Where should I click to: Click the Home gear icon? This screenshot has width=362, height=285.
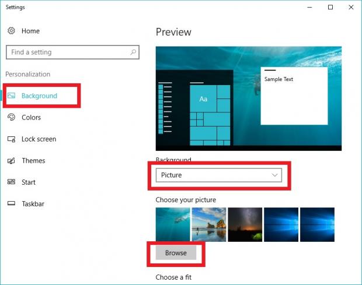pos(11,30)
